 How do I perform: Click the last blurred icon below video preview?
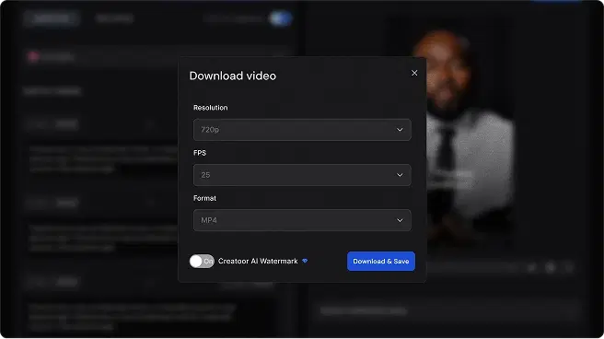pyautogui.click(x=569, y=267)
